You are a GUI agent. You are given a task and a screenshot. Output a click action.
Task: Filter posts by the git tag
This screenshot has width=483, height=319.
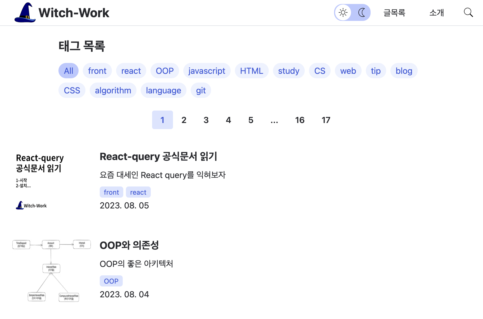click(x=201, y=90)
